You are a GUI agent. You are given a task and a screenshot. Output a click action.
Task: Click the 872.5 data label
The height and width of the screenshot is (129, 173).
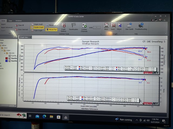[140, 51]
